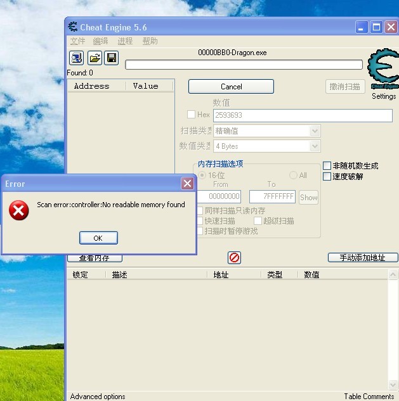Enable 非随机数生成 checkbox
The image size is (399, 401).
click(327, 166)
